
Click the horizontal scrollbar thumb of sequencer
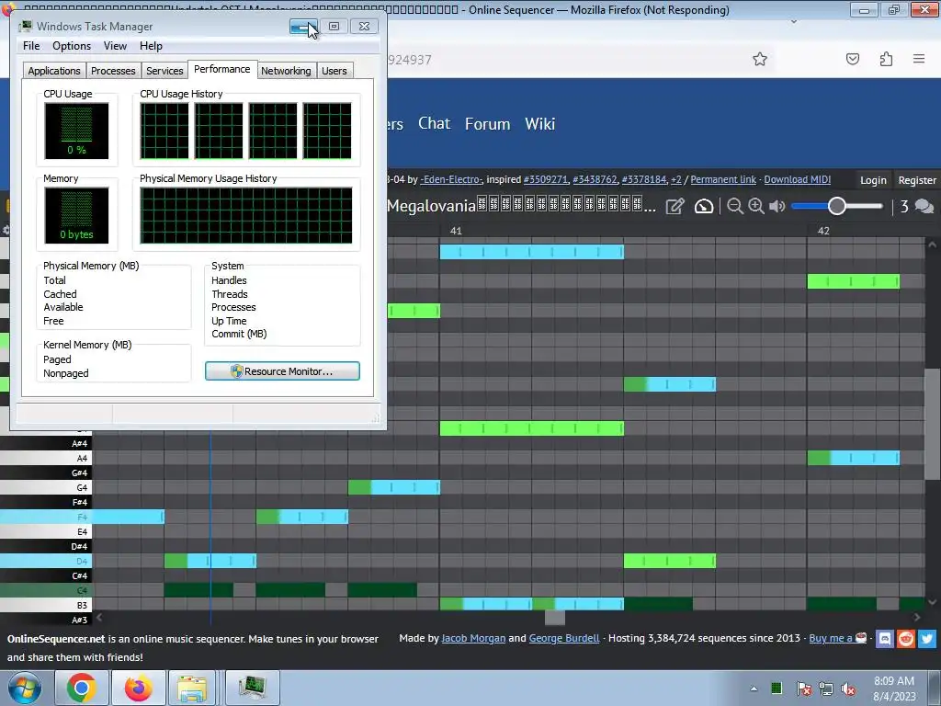click(x=554, y=617)
